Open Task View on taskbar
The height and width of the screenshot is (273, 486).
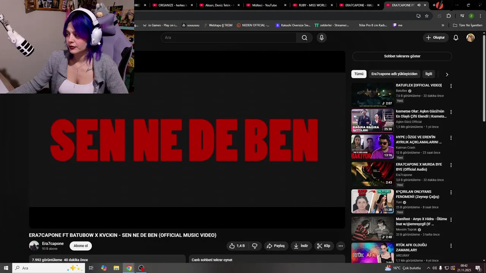coord(91,268)
